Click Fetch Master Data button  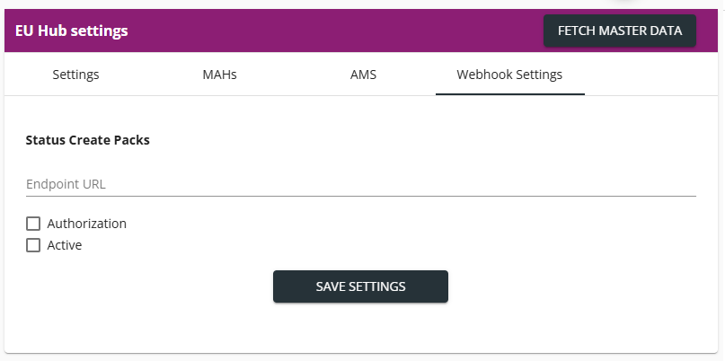(620, 31)
